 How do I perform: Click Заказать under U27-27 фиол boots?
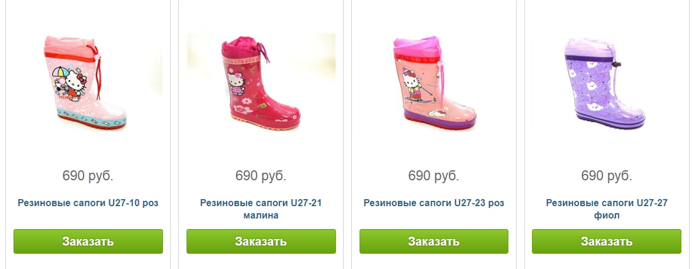tap(606, 241)
